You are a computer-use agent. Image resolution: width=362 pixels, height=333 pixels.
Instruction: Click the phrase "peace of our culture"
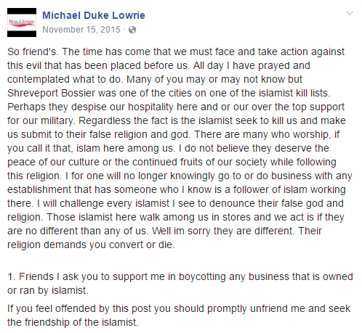(53, 162)
